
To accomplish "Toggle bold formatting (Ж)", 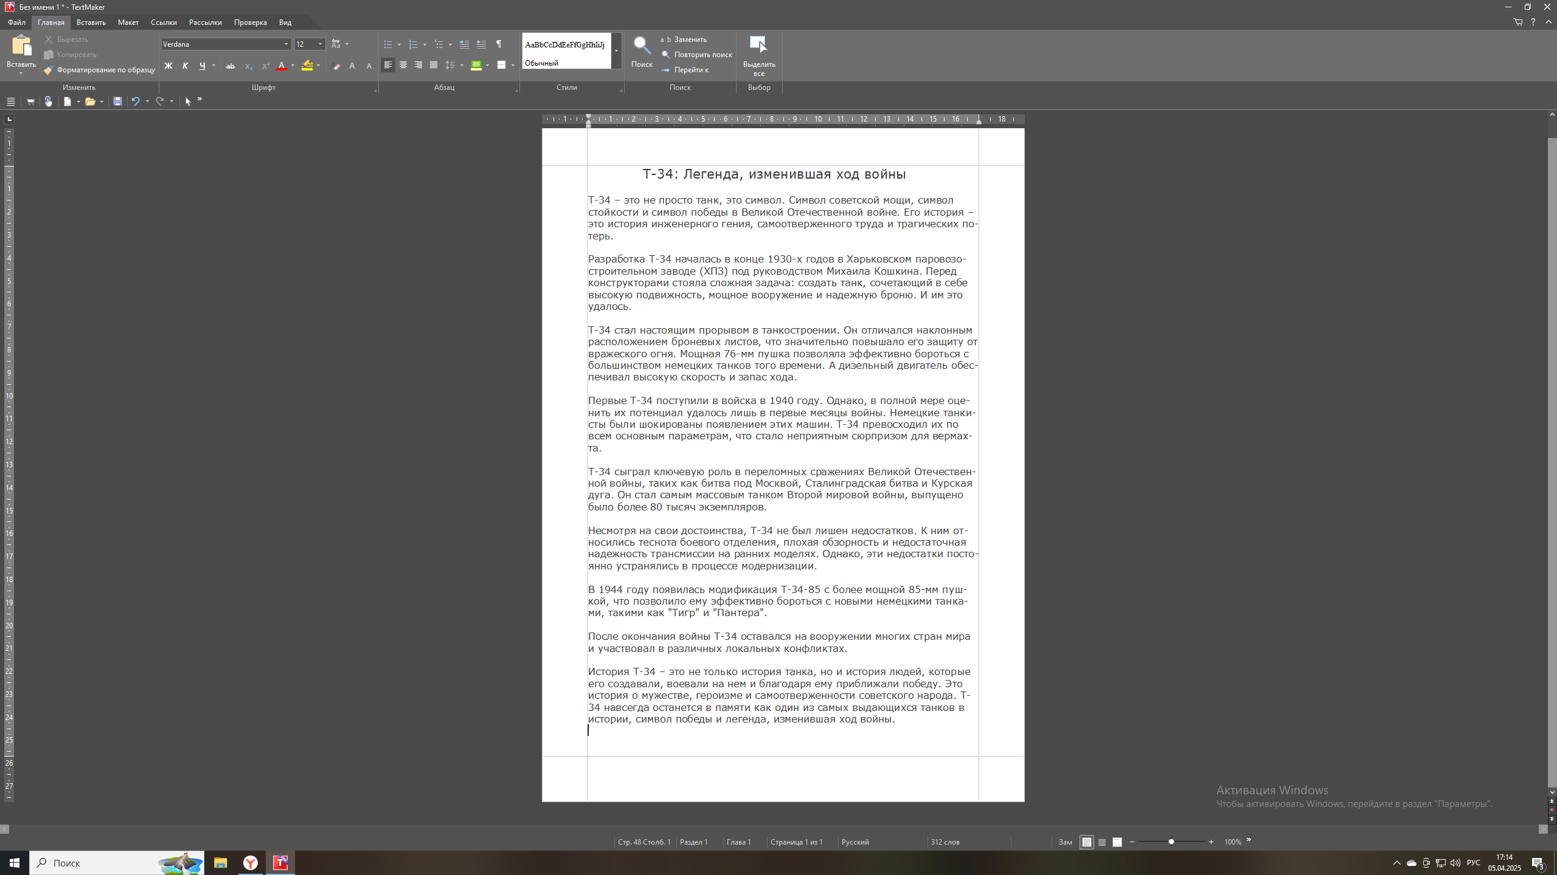I will pos(168,66).
